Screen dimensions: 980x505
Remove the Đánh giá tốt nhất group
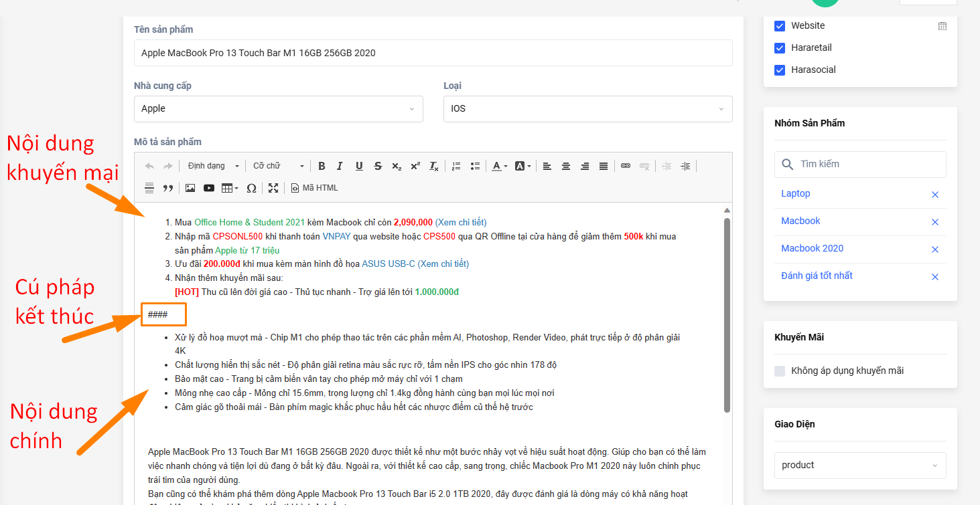click(x=935, y=277)
